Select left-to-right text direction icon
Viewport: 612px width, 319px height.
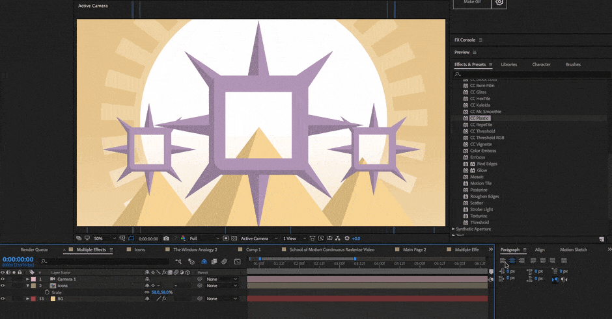pyautogui.click(x=555, y=279)
